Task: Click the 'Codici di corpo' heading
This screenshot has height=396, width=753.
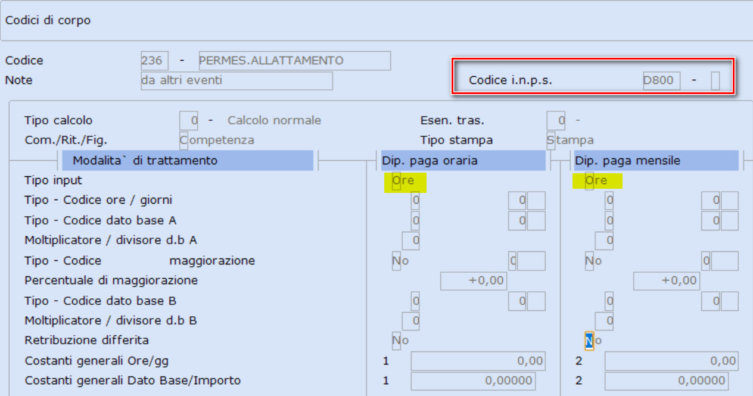Action: [x=48, y=20]
